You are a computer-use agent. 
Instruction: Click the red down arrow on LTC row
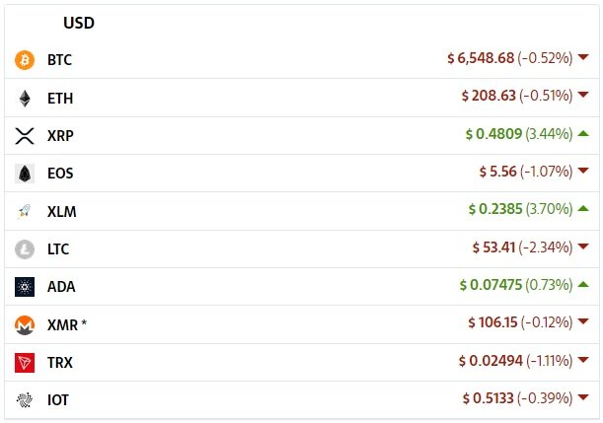pos(583,247)
